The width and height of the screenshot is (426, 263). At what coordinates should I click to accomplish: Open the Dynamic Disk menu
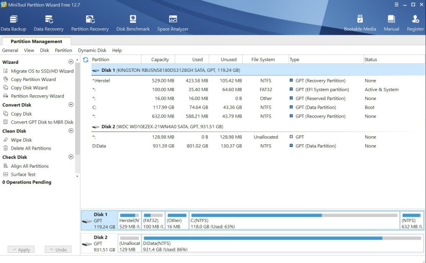(92, 51)
